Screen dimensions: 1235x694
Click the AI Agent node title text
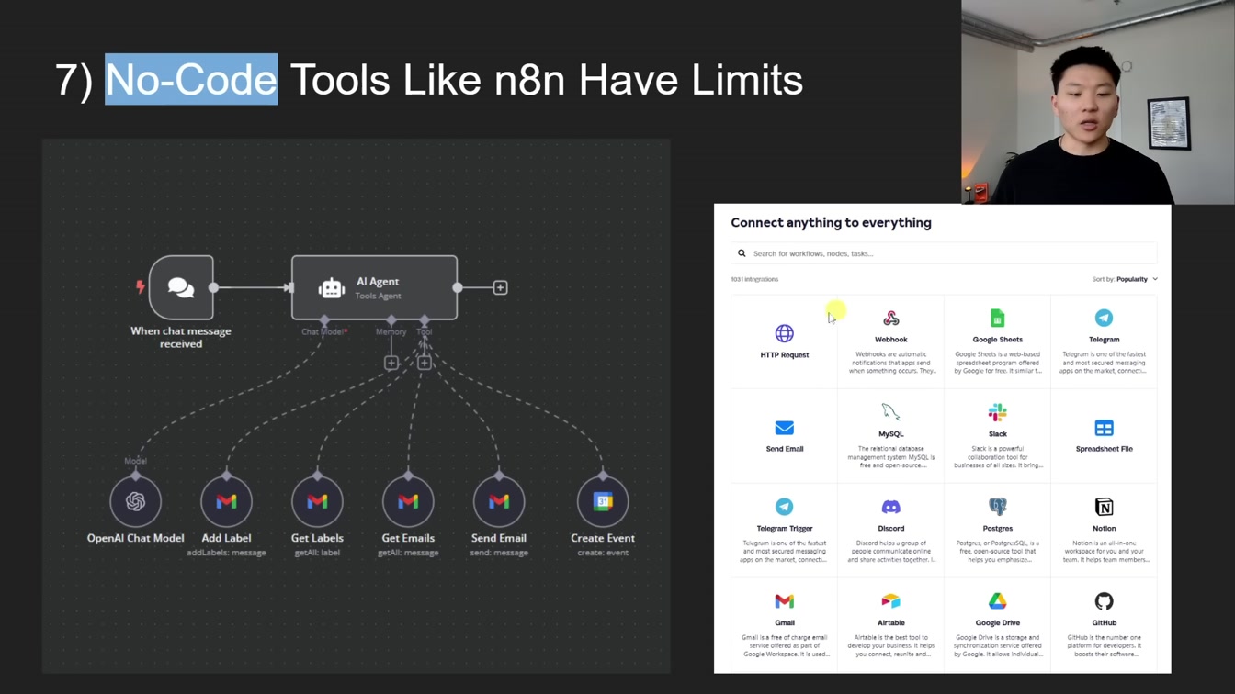(x=378, y=282)
